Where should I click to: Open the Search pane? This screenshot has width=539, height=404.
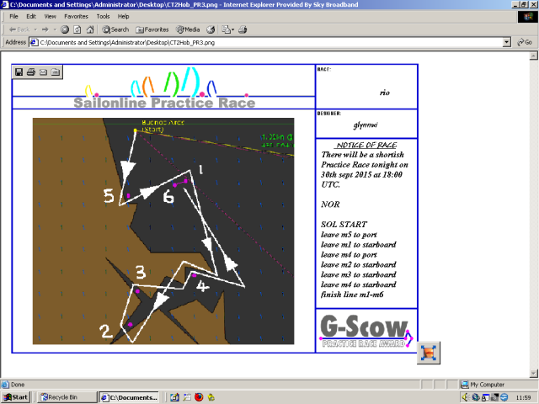pos(115,29)
